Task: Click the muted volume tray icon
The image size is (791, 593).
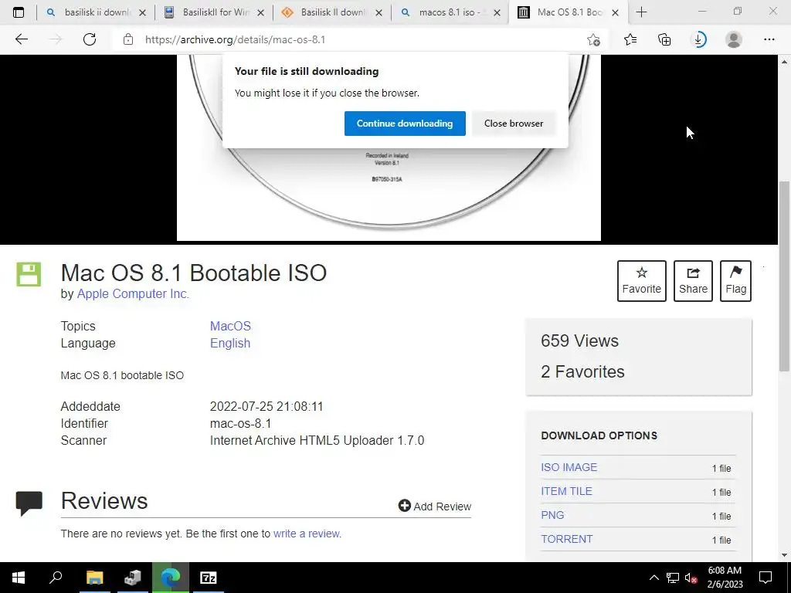Action: [691, 578]
